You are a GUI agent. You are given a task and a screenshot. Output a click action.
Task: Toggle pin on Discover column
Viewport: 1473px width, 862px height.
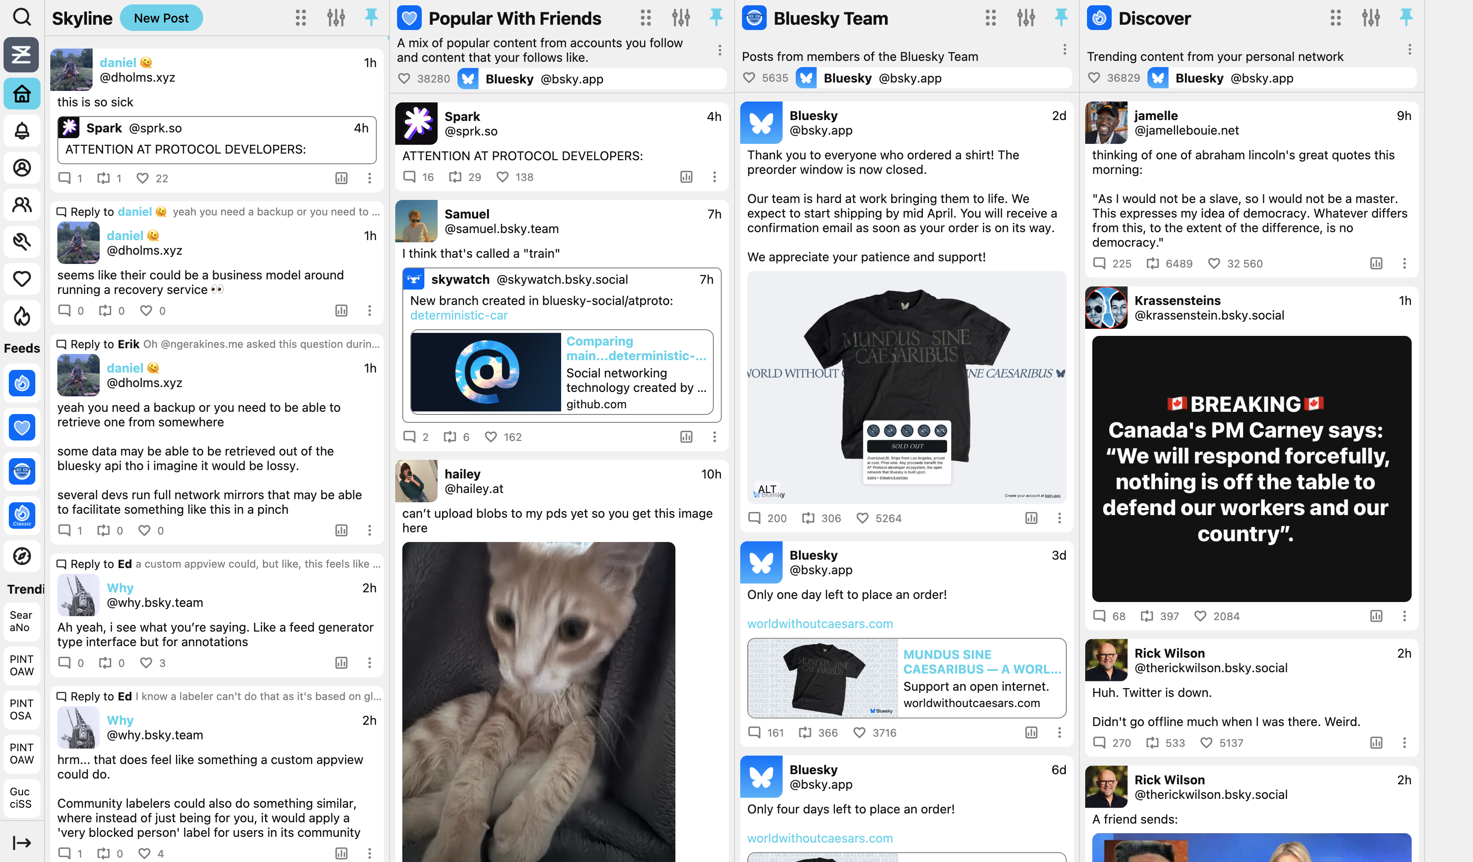click(1406, 18)
